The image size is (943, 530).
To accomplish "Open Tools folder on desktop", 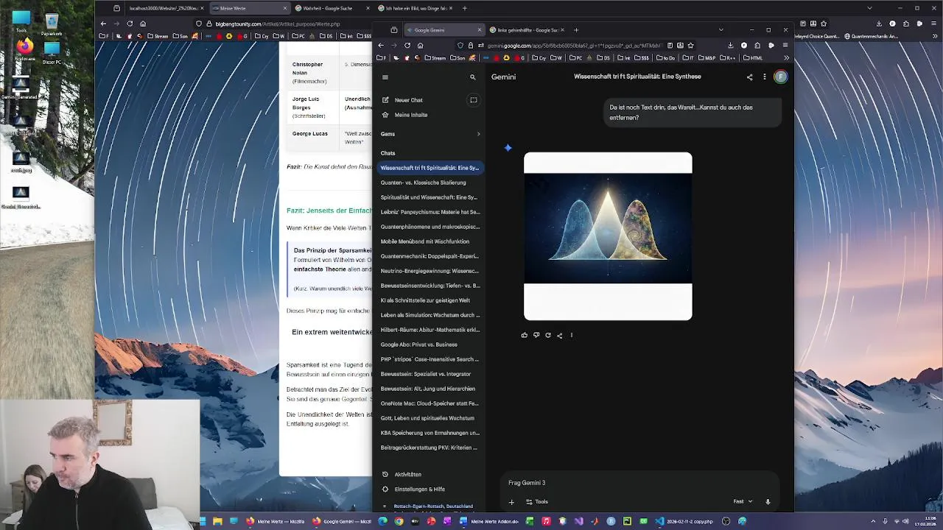I will 21,22.
